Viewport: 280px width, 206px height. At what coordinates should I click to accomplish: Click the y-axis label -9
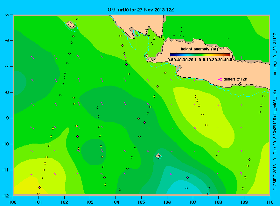coord(6,118)
